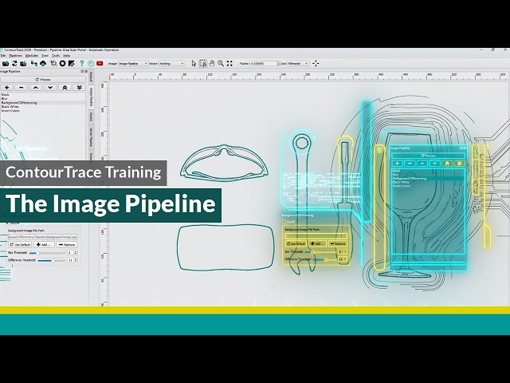Screen dimensions: 510x383
Task: Click the teal chat bubble icon
Action: coord(91,64)
